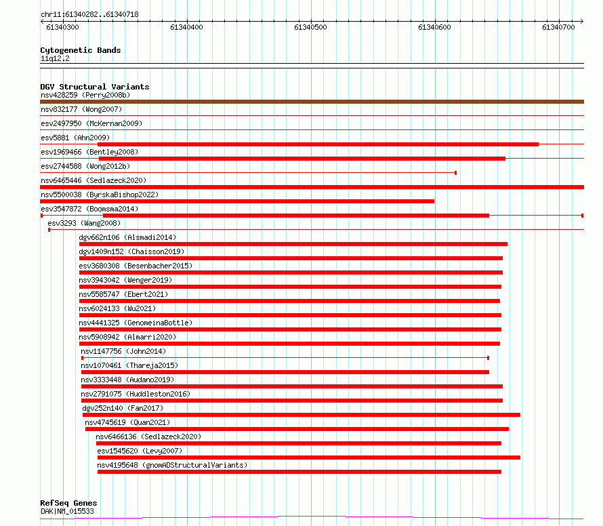Click the red bar under dgv1409n152 (Chaisson2019)
The height and width of the screenshot is (526, 603).
click(x=291, y=258)
